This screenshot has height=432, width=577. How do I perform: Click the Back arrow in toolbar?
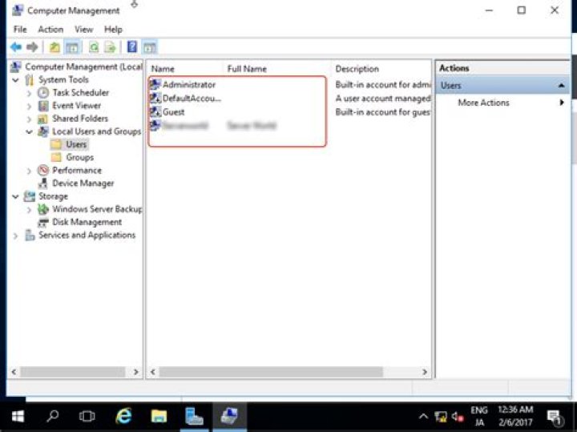point(16,47)
